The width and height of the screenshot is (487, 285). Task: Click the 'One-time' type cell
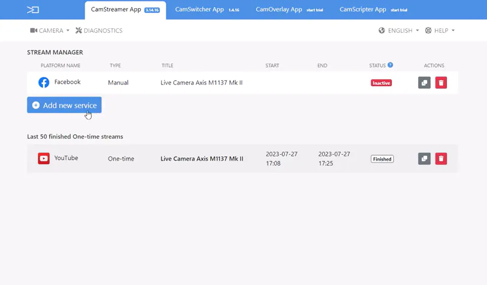point(121,159)
